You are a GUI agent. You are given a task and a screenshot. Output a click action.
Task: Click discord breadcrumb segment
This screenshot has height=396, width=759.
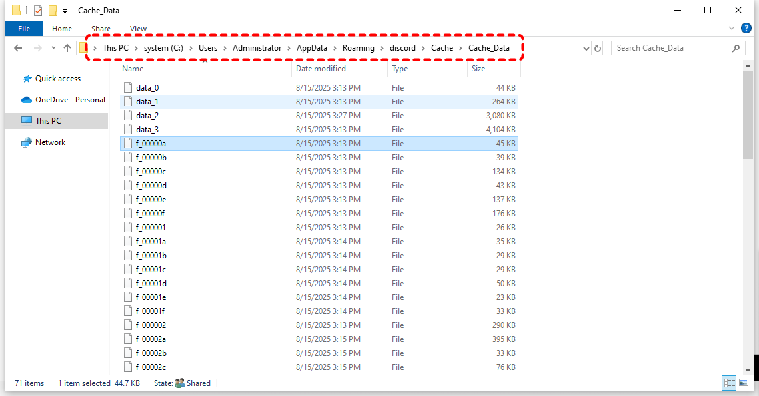click(402, 48)
